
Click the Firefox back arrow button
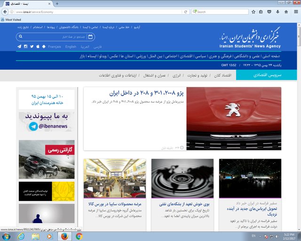pos(5,12)
